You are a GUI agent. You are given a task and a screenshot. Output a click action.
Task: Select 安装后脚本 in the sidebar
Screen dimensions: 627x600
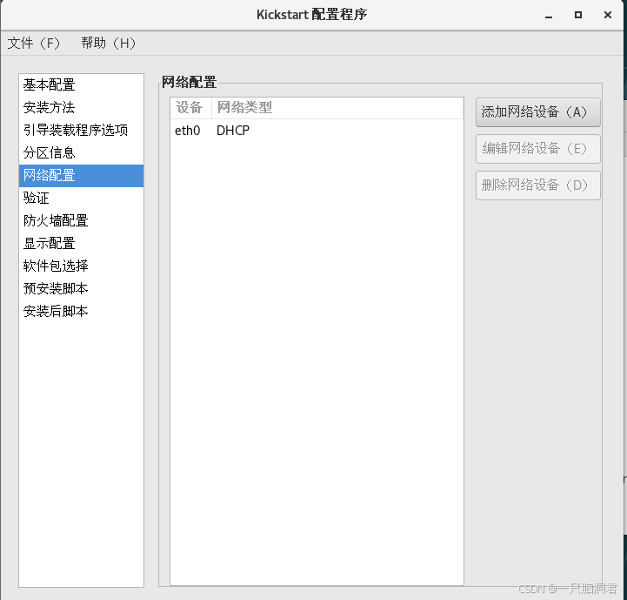[x=81, y=311]
